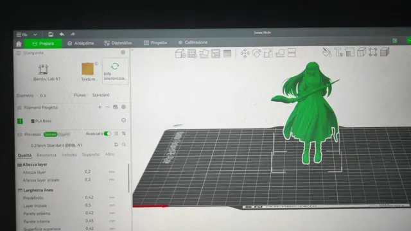The image size is (411, 231).
Task: Open Filamenti Progetto settings gear
Action: click(x=123, y=107)
